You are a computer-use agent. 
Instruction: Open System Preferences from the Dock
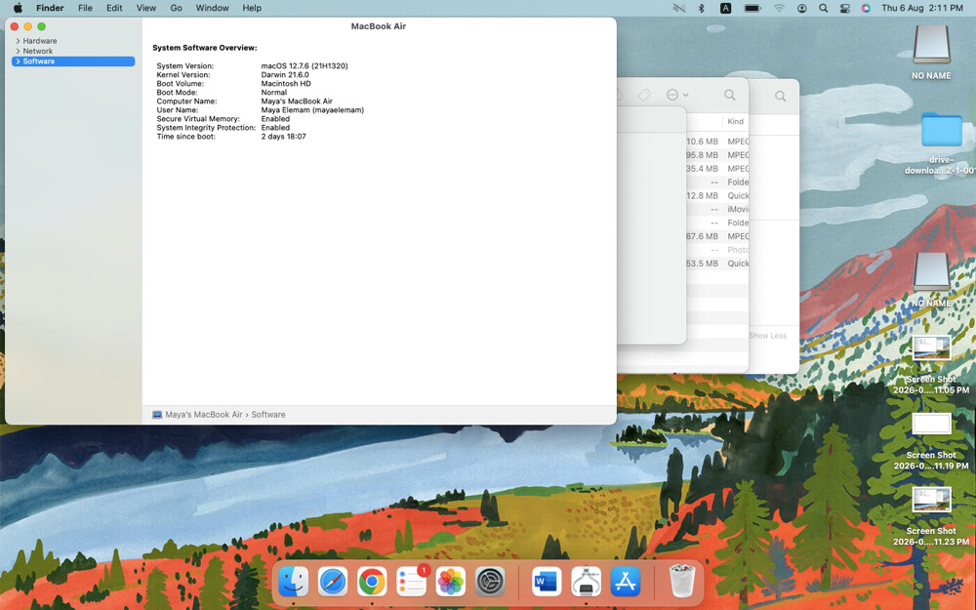pos(490,582)
